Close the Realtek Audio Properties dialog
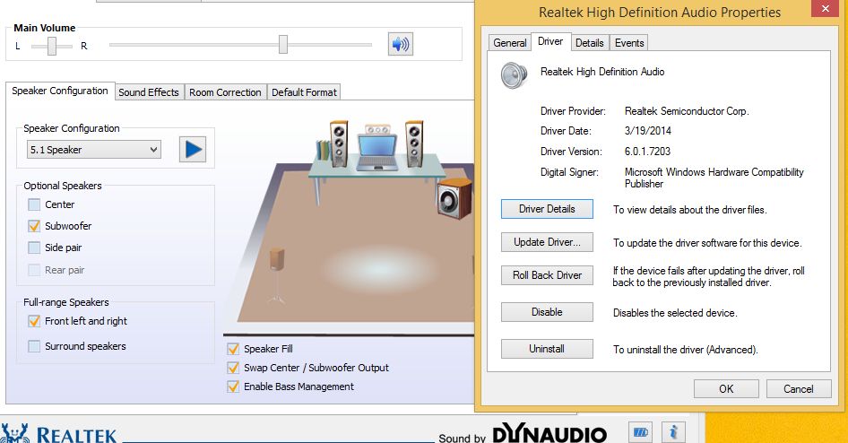 point(826,9)
